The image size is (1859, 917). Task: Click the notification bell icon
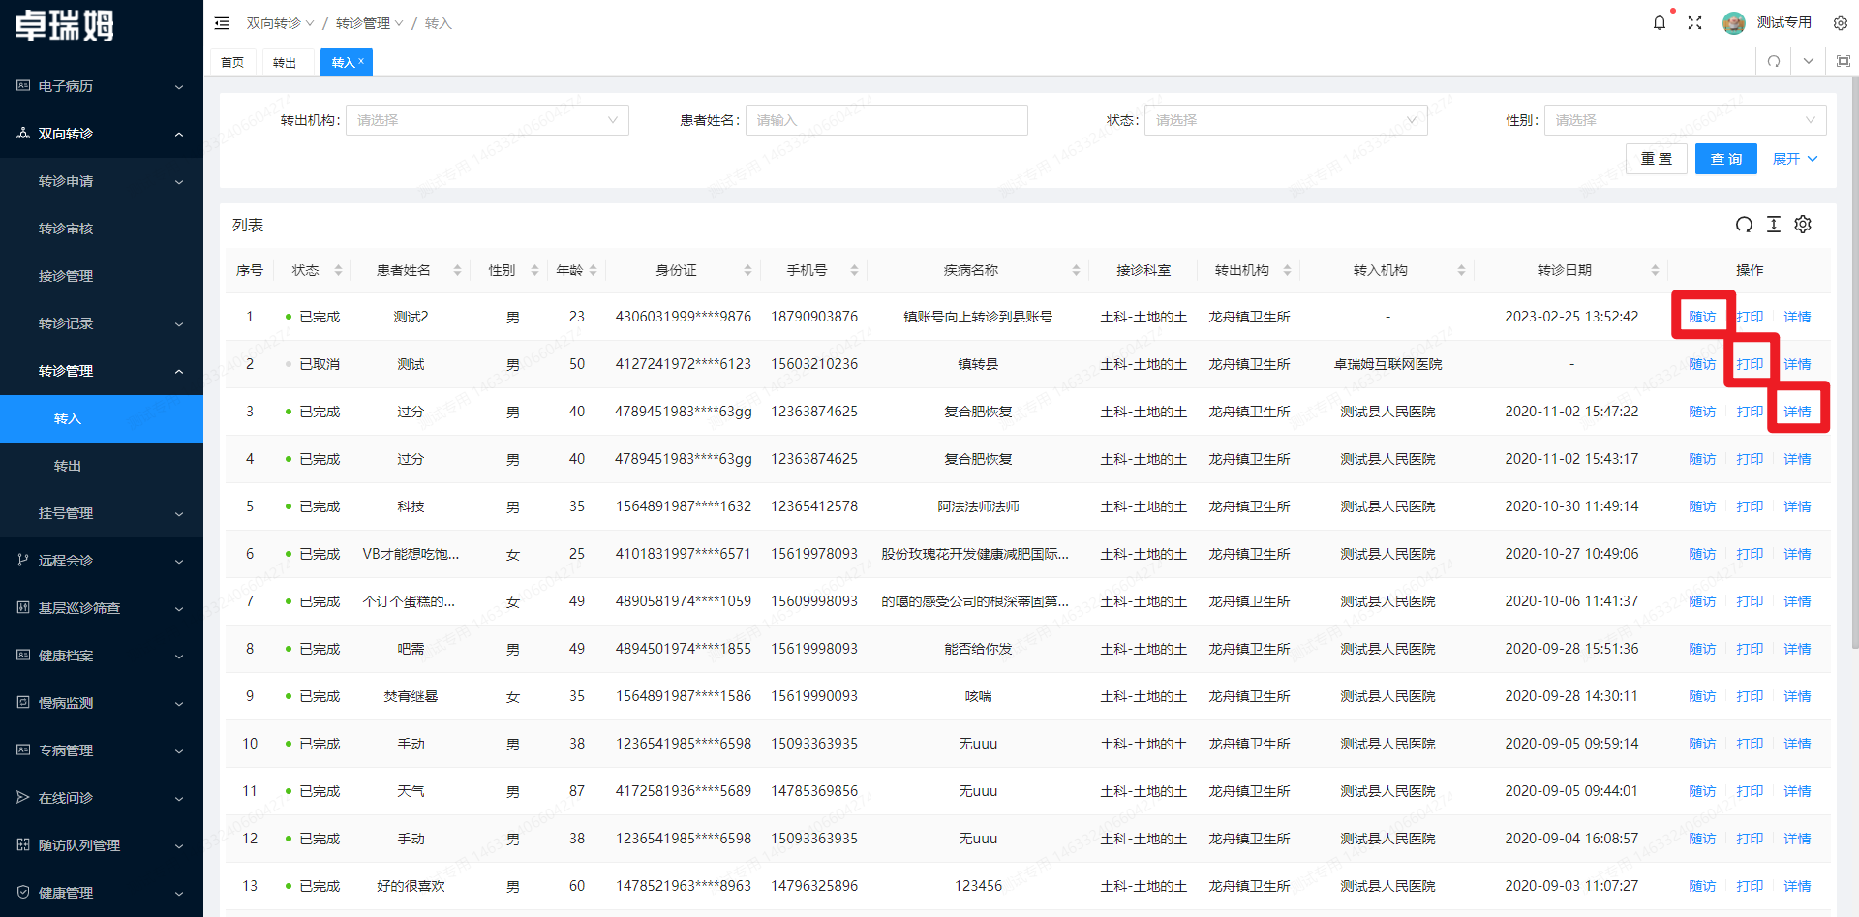[1659, 23]
